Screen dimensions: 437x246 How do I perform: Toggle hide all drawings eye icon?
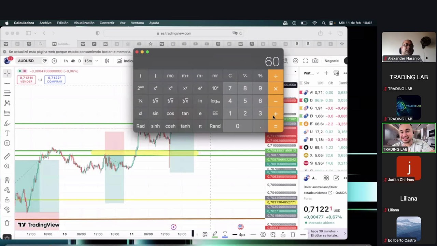pyautogui.click(x=7, y=210)
